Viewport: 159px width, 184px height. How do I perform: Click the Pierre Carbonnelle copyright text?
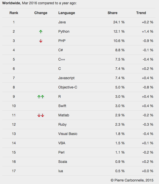[x=132, y=180]
